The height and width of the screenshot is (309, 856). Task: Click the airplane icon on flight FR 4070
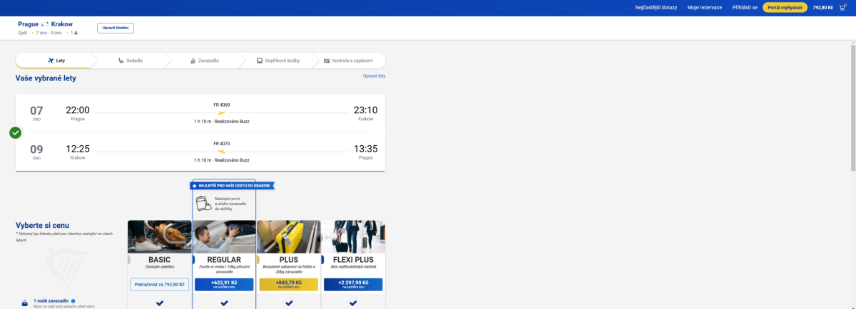pyautogui.click(x=222, y=152)
